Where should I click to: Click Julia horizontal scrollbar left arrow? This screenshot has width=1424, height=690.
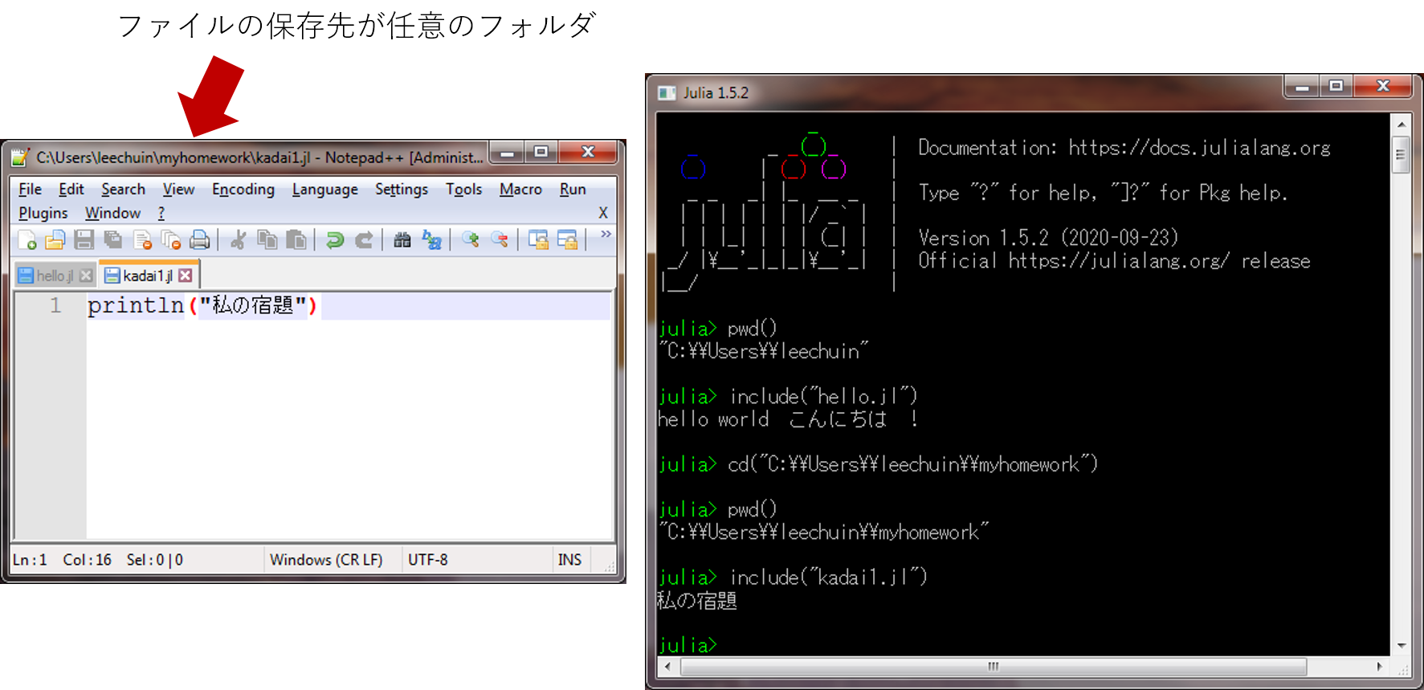(x=667, y=667)
